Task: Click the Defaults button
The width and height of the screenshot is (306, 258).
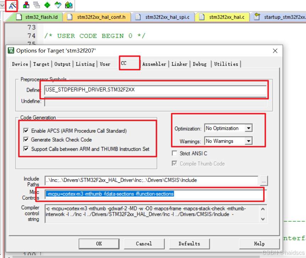Action: (189, 243)
